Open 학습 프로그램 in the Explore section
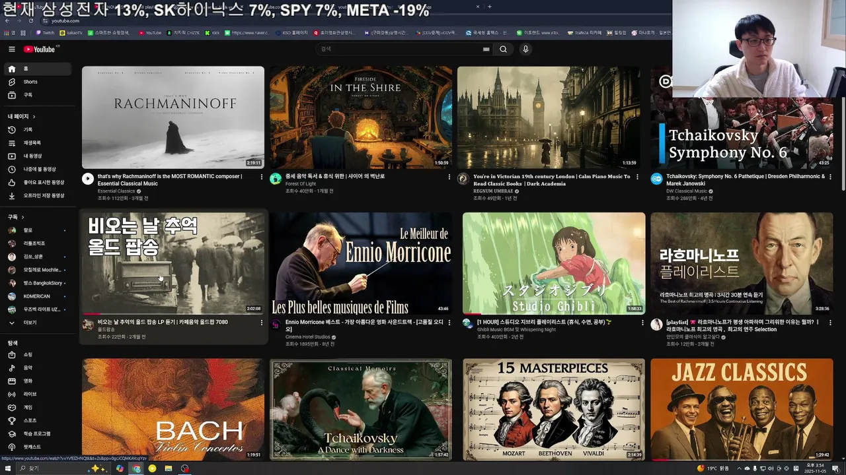The width and height of the screenshot is (846, 475). click(x=38, y=434)
